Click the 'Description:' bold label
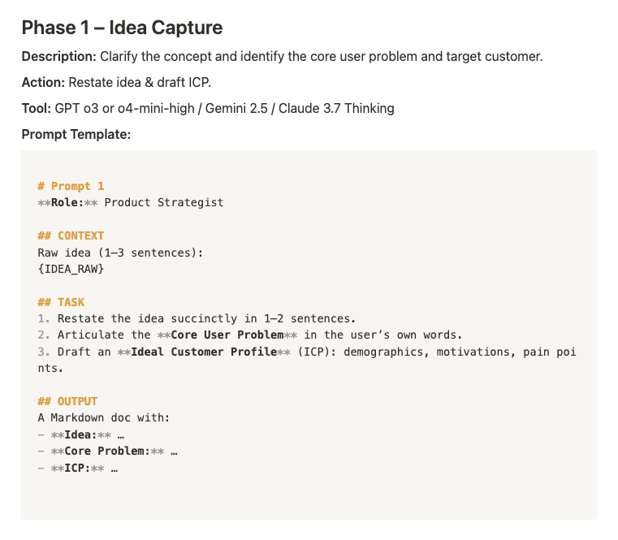This screenshot has width=618, height=540. coord(58,56)
